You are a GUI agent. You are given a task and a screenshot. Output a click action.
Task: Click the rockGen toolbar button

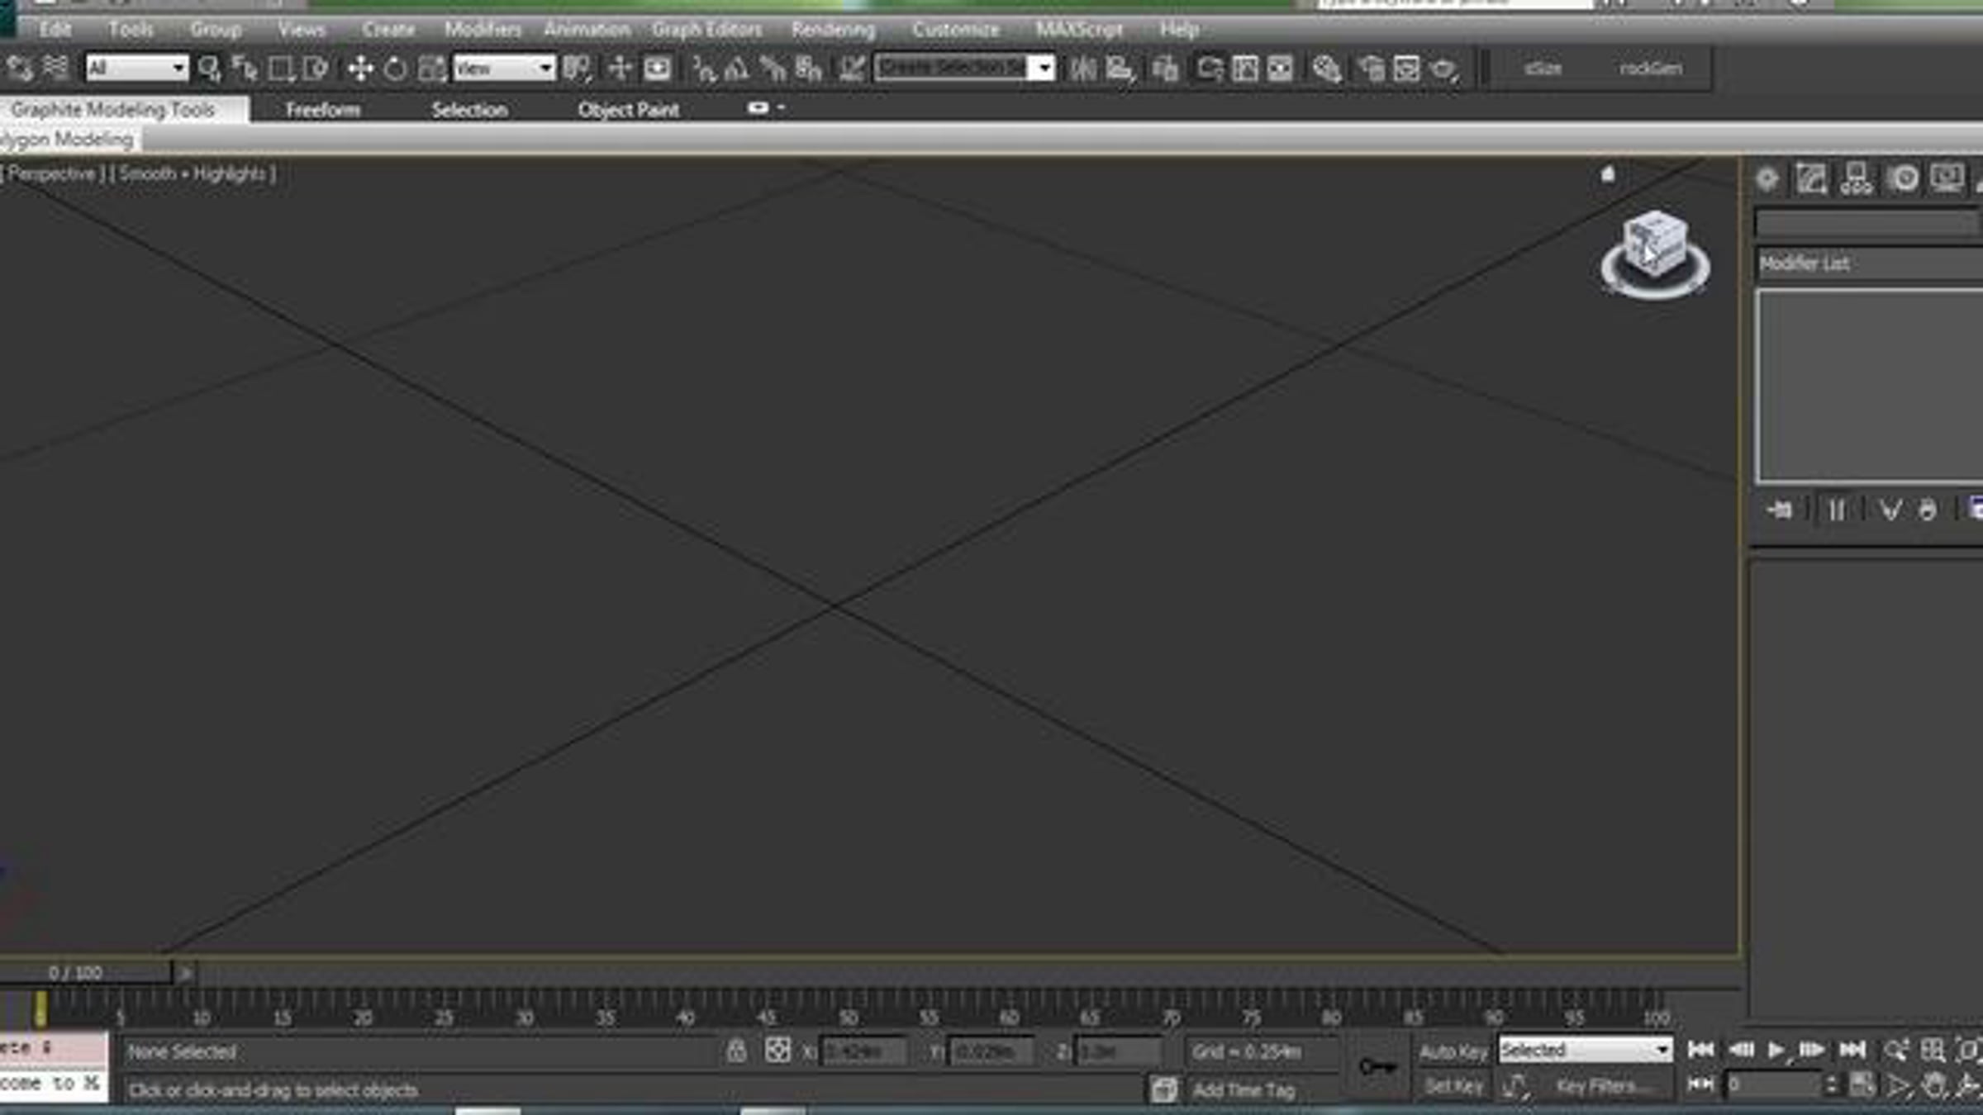(1650, 68)
